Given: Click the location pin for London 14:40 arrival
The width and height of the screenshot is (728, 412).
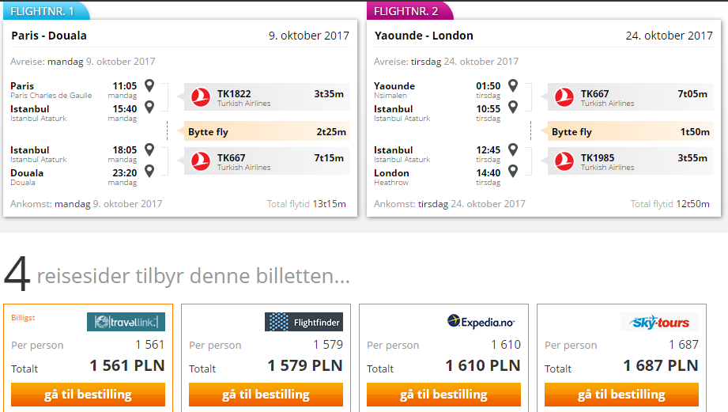Looking at the screenshot, I should click(x=512, y=171).
